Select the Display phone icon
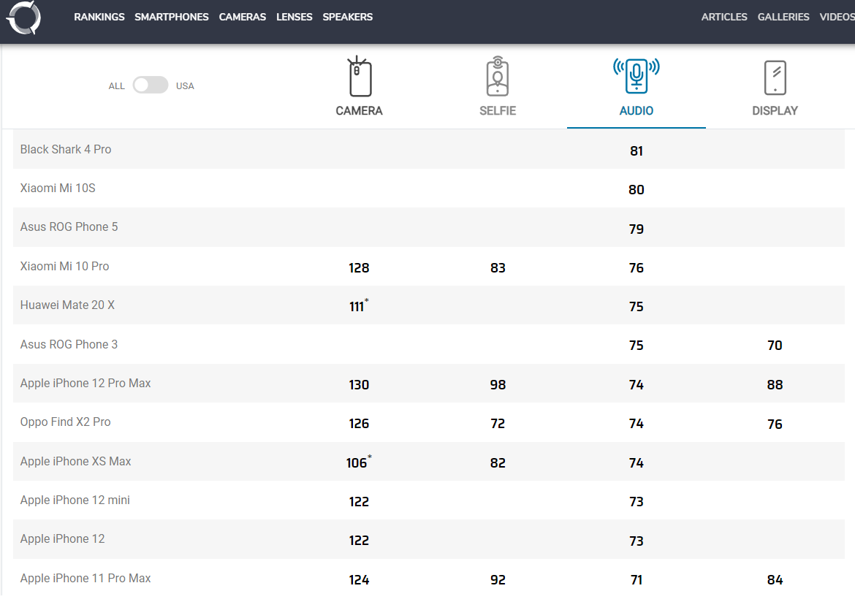 (x=775, y=77)
